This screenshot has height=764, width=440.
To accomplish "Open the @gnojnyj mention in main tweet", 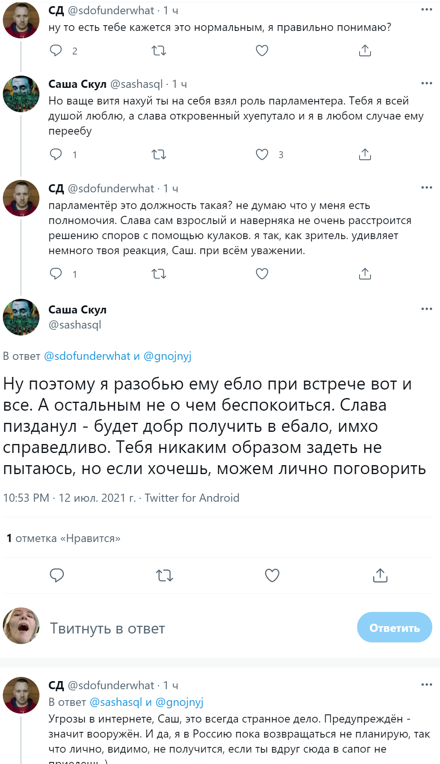I will (x=167, y=356).
